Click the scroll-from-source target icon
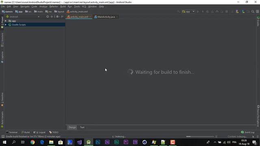The image size is (260, 146). [48, 17]
